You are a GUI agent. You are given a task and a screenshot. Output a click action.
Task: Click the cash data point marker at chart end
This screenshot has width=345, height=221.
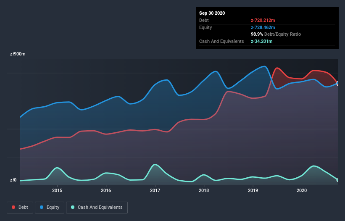338,180
